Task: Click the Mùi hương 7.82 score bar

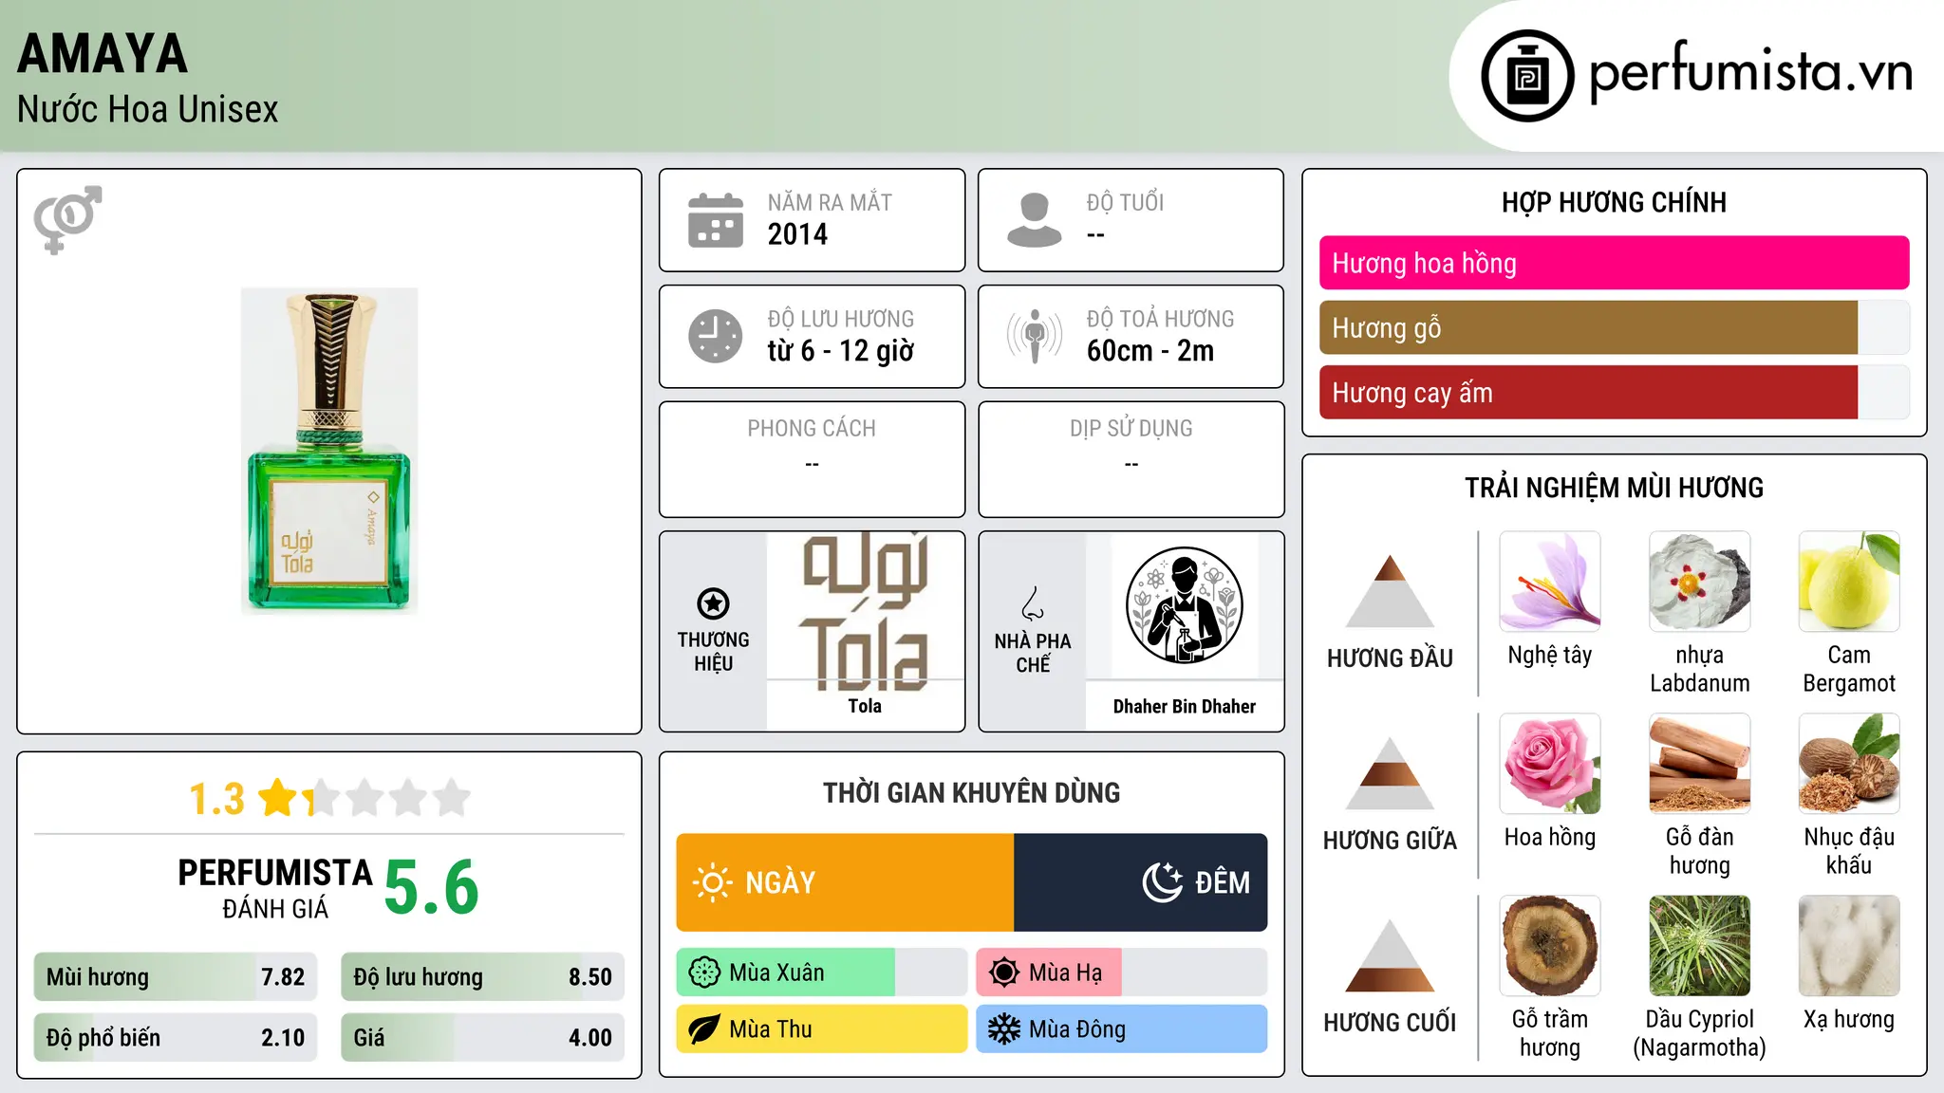Action: click(x=176, y=976)
